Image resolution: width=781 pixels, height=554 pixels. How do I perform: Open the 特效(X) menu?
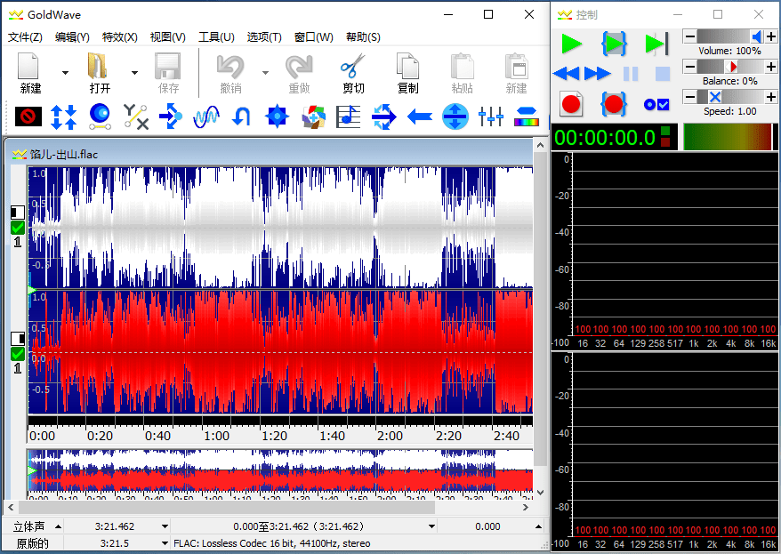(x=119, y=36)
